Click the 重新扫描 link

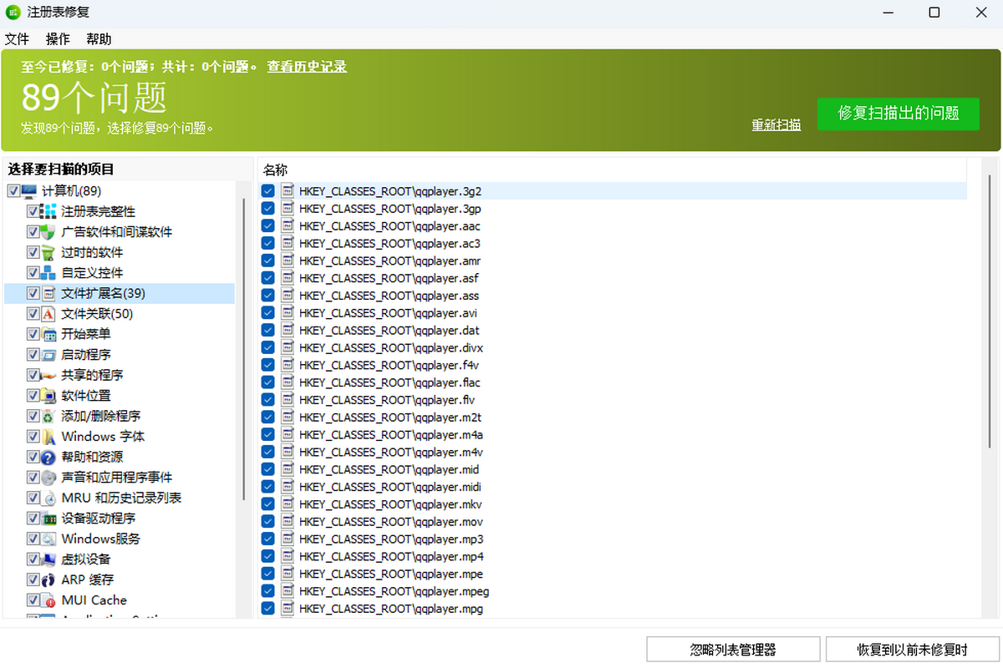tap(776, 124)
